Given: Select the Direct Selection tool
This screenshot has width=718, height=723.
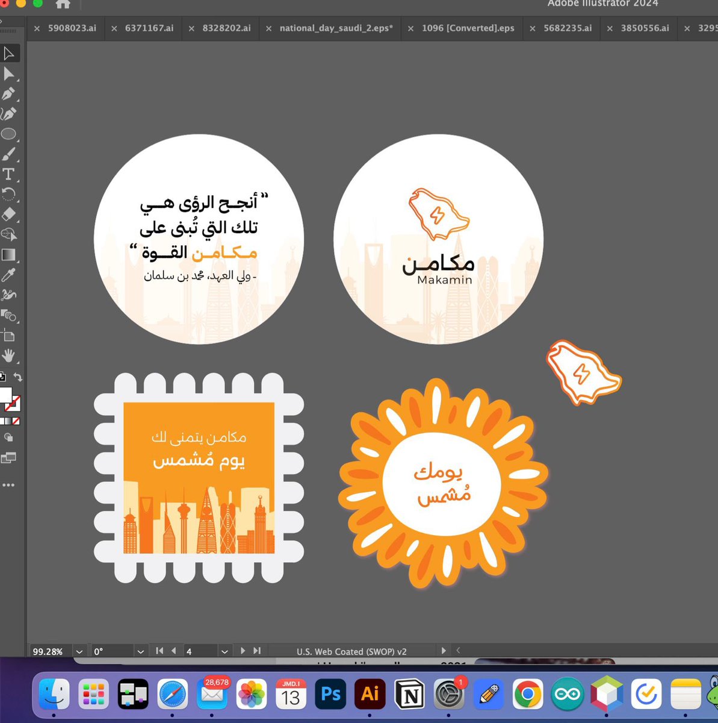Looking at the screenshot, I should tap(9, 74).
